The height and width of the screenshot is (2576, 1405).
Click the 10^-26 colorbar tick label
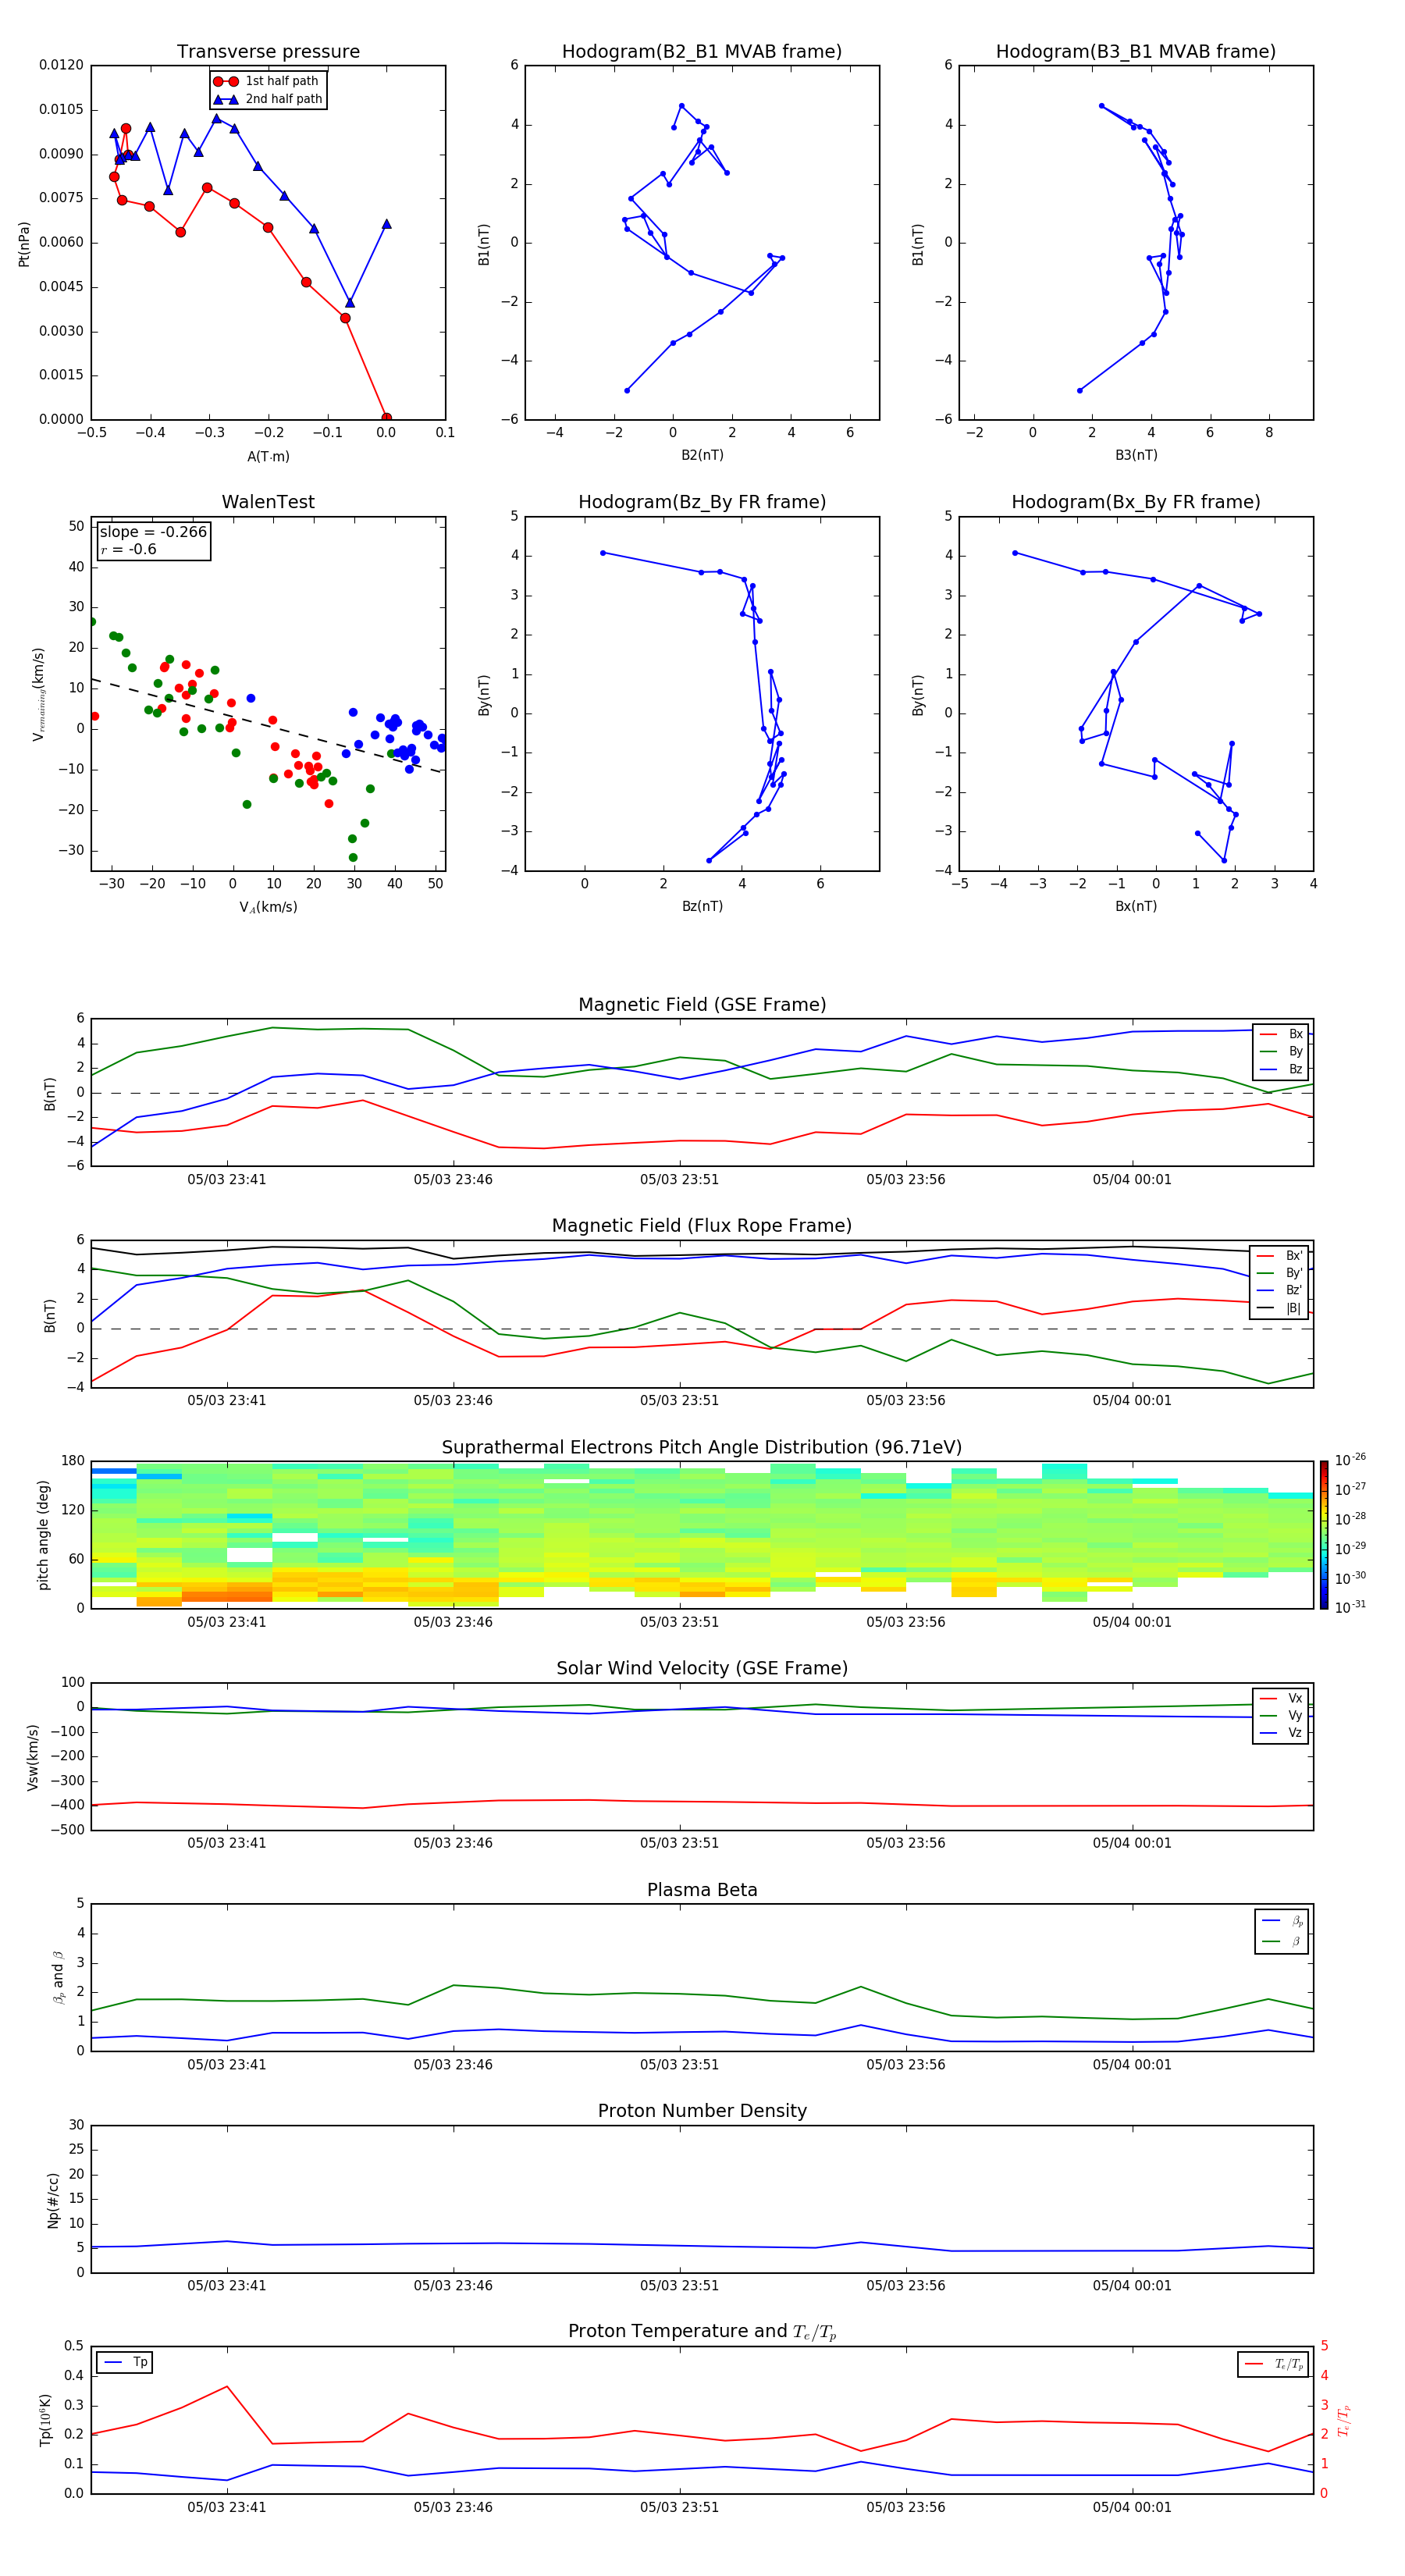[1350, 1460]
